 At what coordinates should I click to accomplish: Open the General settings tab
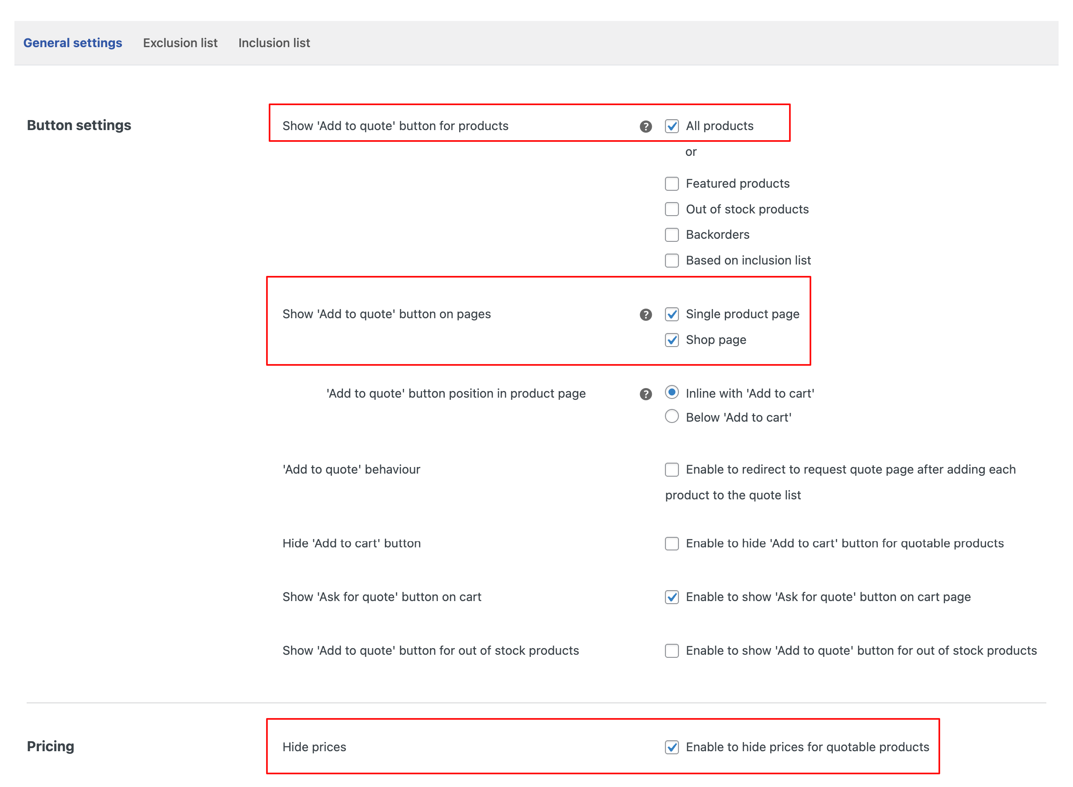coord(73,42)
